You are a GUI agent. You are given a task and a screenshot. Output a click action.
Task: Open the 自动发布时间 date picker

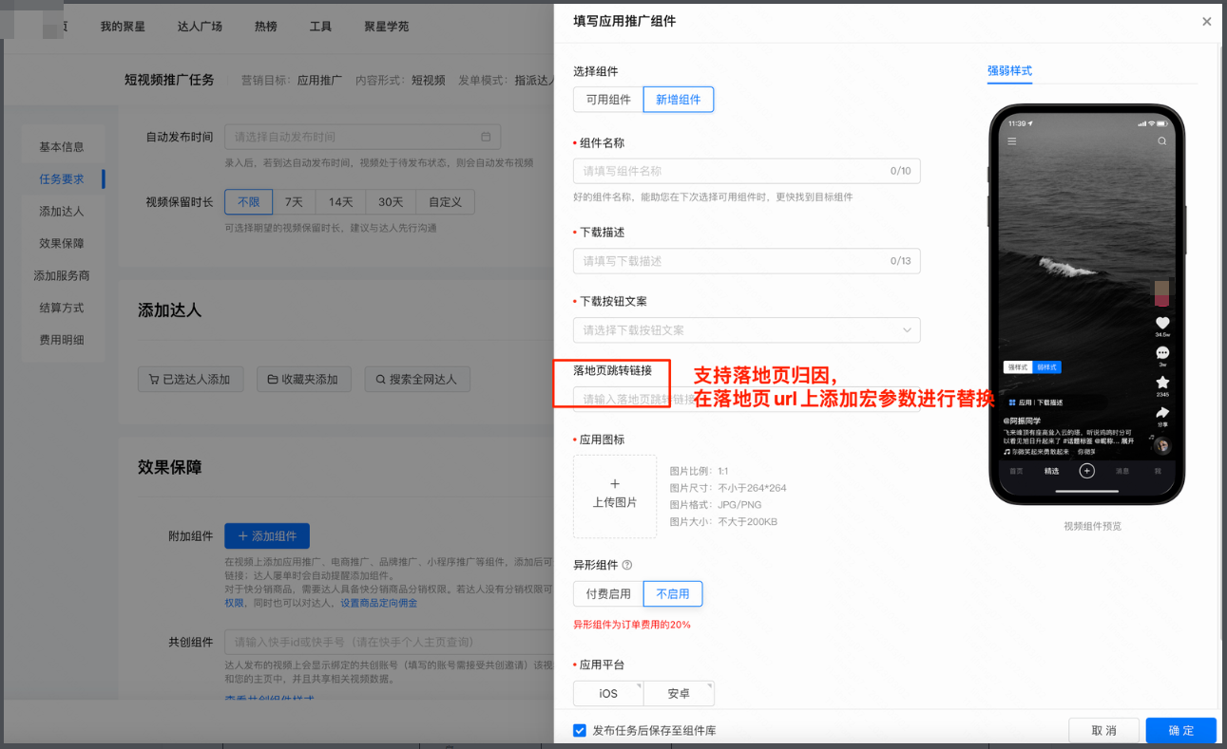362,137
